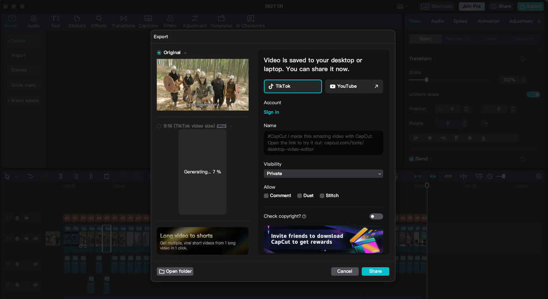Click the cover edit thumbnail on video track

53,239
